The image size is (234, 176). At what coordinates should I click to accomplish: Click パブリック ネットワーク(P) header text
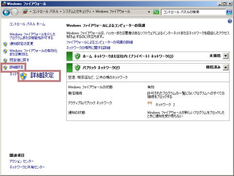101,67
